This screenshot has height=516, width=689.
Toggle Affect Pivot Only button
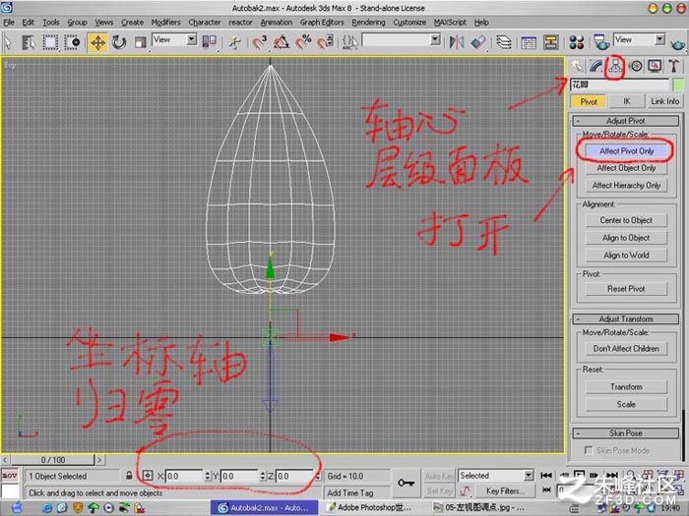[627, 151]
